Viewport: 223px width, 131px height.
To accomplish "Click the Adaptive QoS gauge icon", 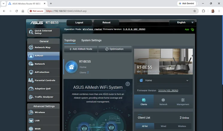I will point(31,89).
